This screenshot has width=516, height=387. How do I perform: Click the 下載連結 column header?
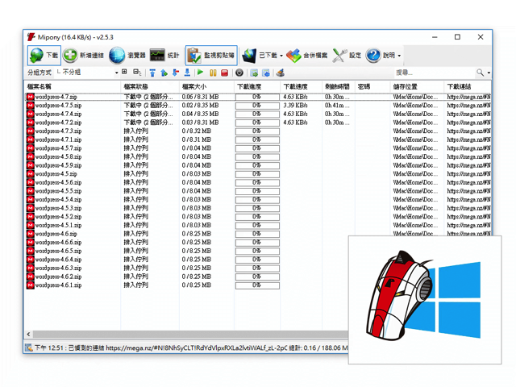tap(468, 86)
